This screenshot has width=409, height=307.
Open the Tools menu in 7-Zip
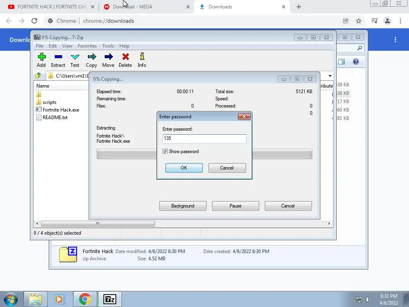tap(108, 46)
